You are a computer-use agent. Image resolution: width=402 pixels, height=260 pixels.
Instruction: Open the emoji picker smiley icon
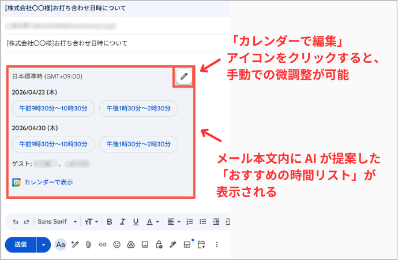point(117,245)
